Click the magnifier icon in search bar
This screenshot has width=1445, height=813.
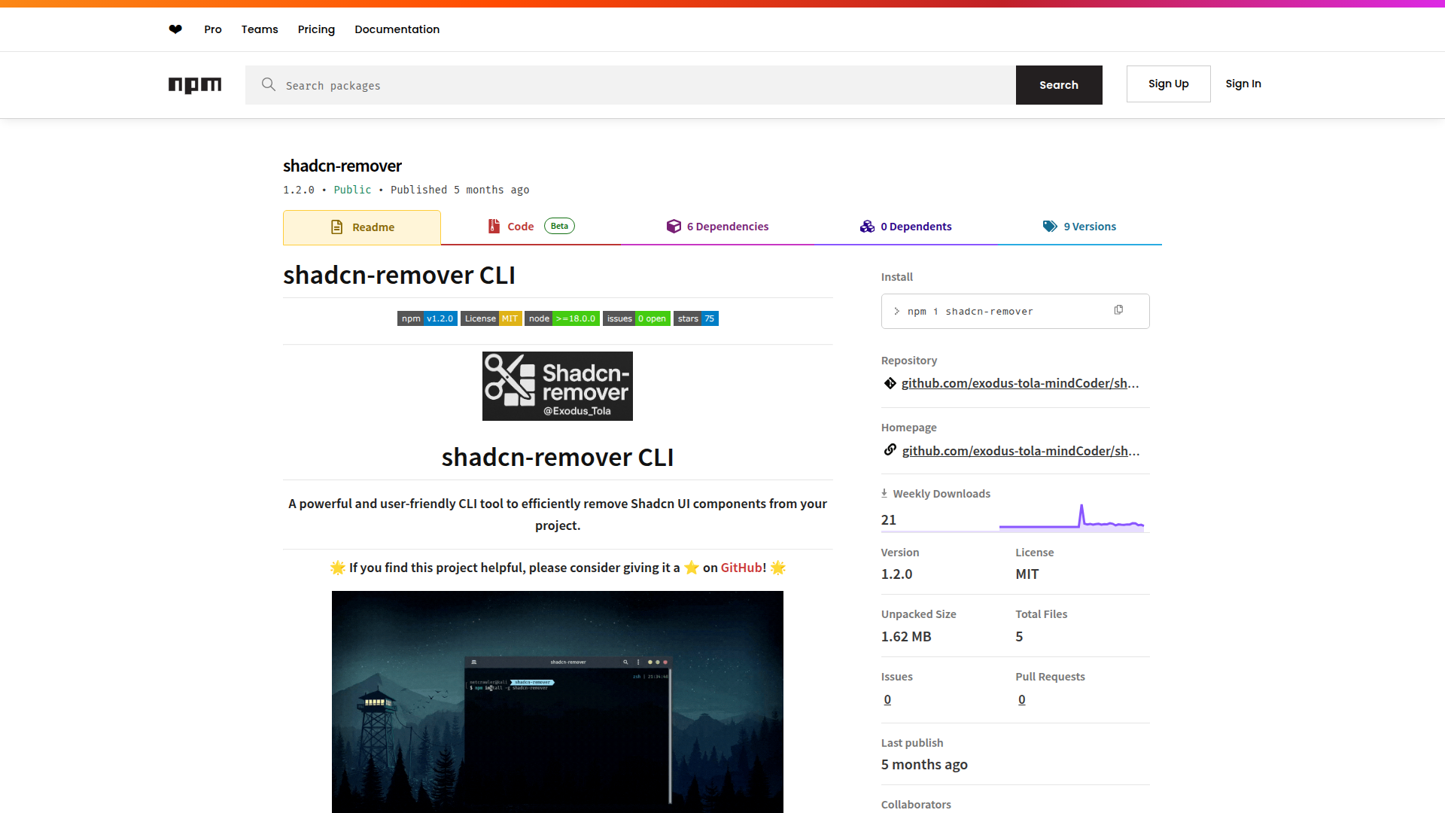[268, 85]
